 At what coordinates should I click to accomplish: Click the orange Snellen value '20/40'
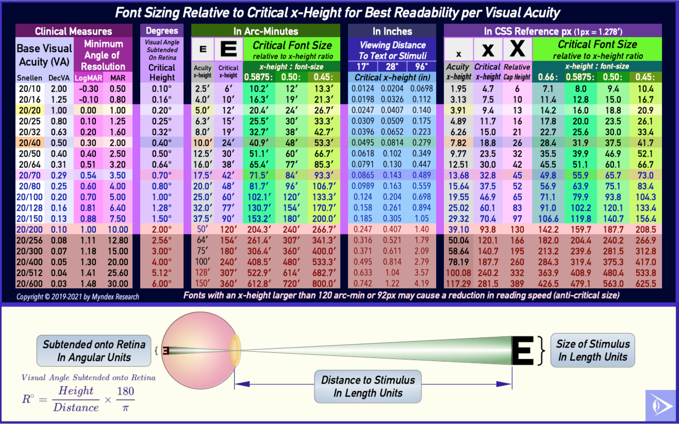tap(30, 143)
